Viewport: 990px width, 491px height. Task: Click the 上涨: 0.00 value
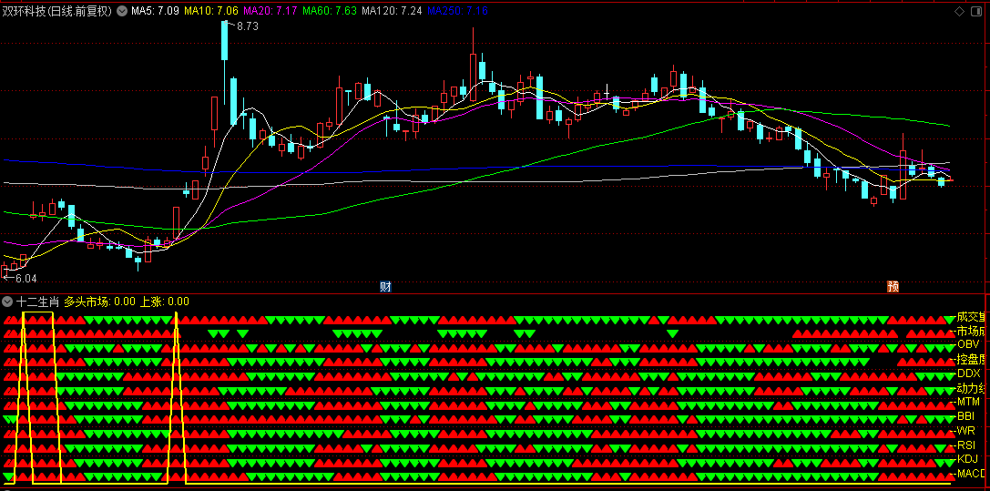[x=164, y=302]
